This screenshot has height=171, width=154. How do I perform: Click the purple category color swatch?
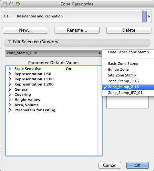point(144,16)
